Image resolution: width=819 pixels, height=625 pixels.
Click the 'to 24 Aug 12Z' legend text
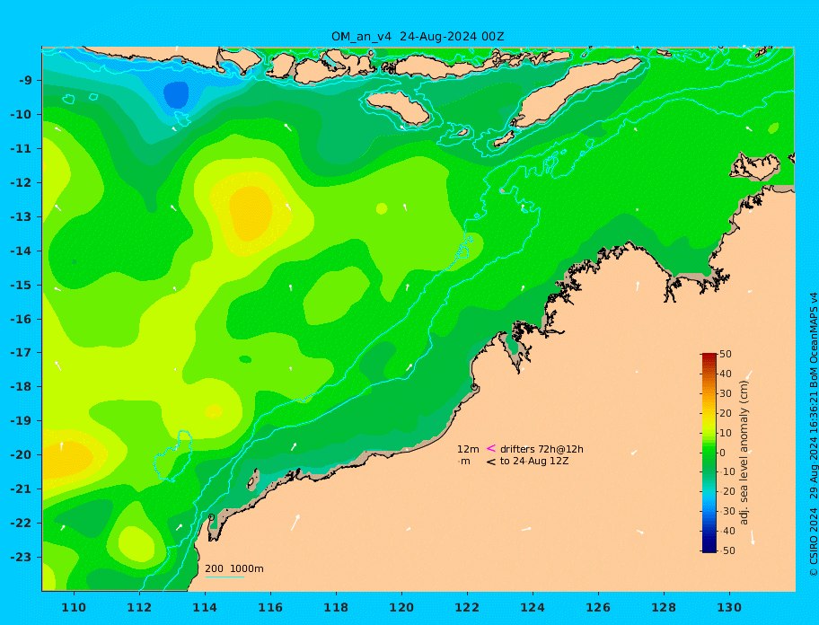[534, 461]
